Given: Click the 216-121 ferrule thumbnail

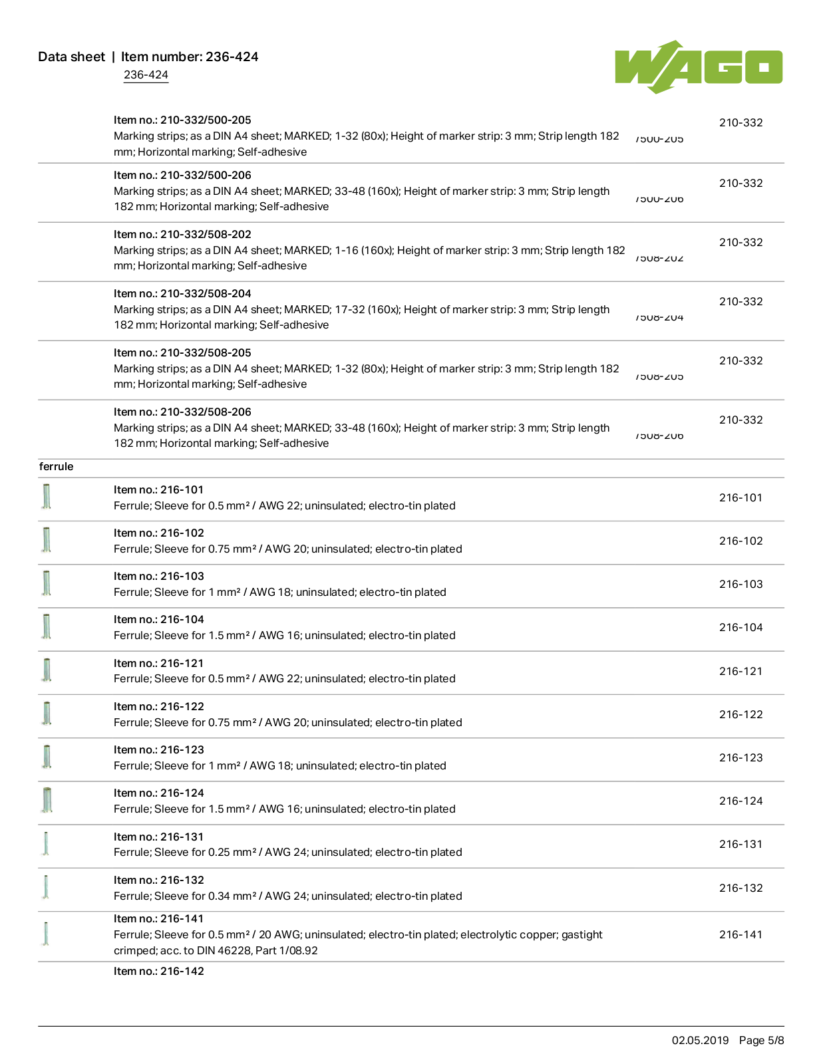Looking at the screenshot, I should 47,670.
